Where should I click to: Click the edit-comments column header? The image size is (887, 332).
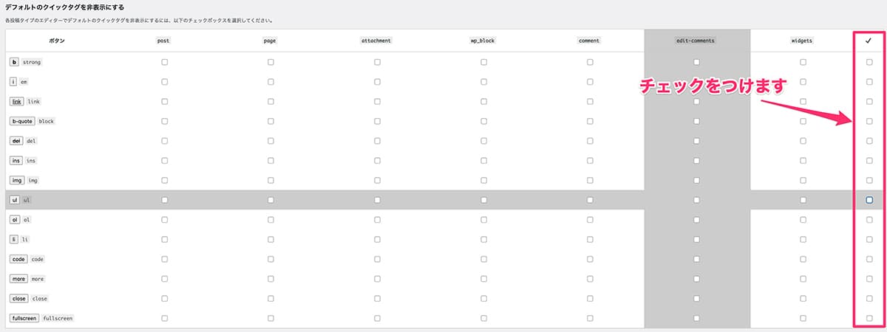pos(696,41)
